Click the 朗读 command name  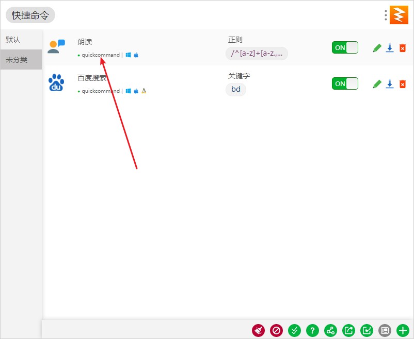tap(85, 42)
